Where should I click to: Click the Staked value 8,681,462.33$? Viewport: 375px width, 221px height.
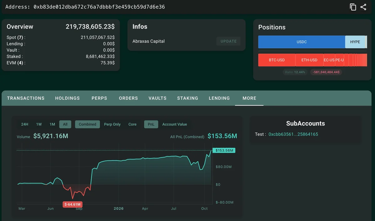click(100, 56)
